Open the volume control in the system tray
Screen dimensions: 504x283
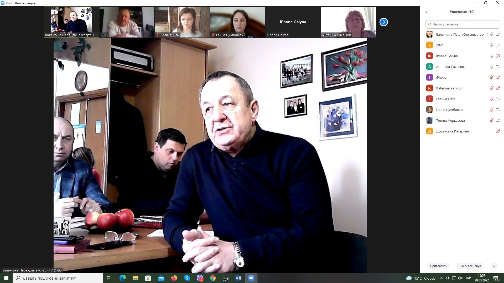460,278
